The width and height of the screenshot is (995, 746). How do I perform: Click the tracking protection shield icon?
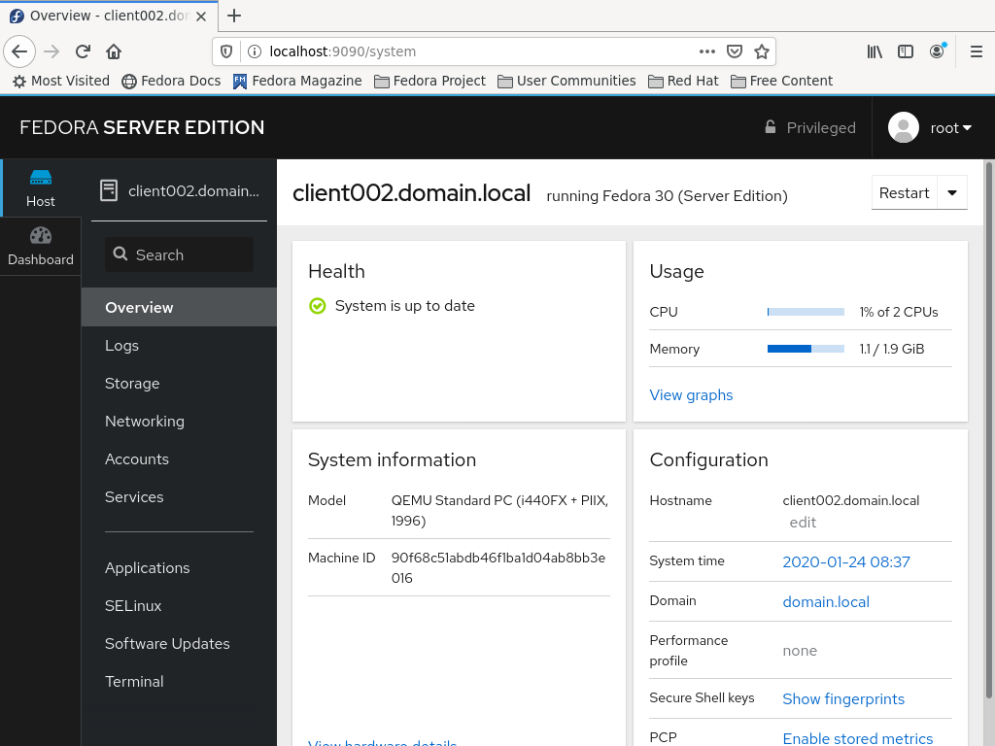[226, 51]
